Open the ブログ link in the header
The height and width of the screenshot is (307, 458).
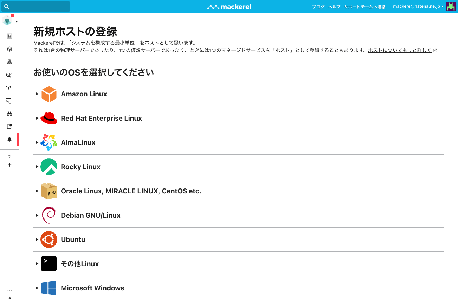click(318, 7)
